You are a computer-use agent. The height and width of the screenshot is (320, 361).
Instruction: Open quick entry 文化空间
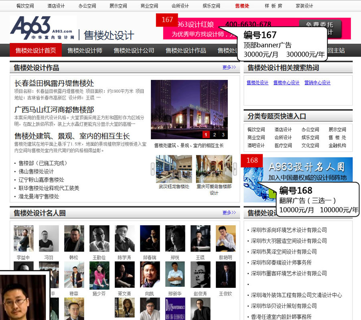310,145
